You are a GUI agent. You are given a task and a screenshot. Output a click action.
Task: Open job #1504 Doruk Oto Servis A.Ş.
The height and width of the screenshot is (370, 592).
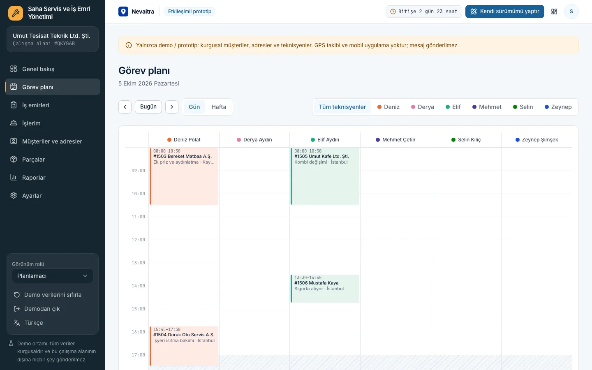pyautogui.click(x=184, y=346)
